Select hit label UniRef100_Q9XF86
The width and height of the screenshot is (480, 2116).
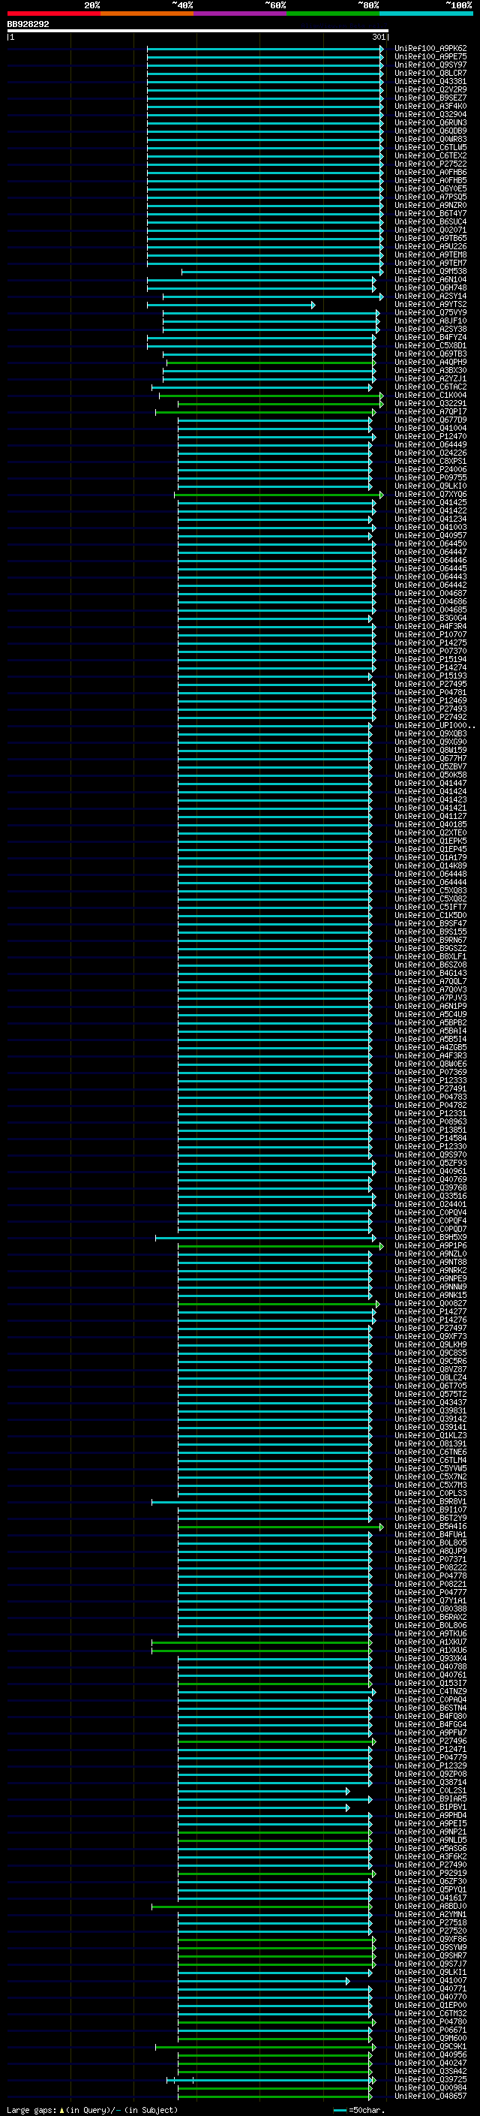(x=430, y=1939)
